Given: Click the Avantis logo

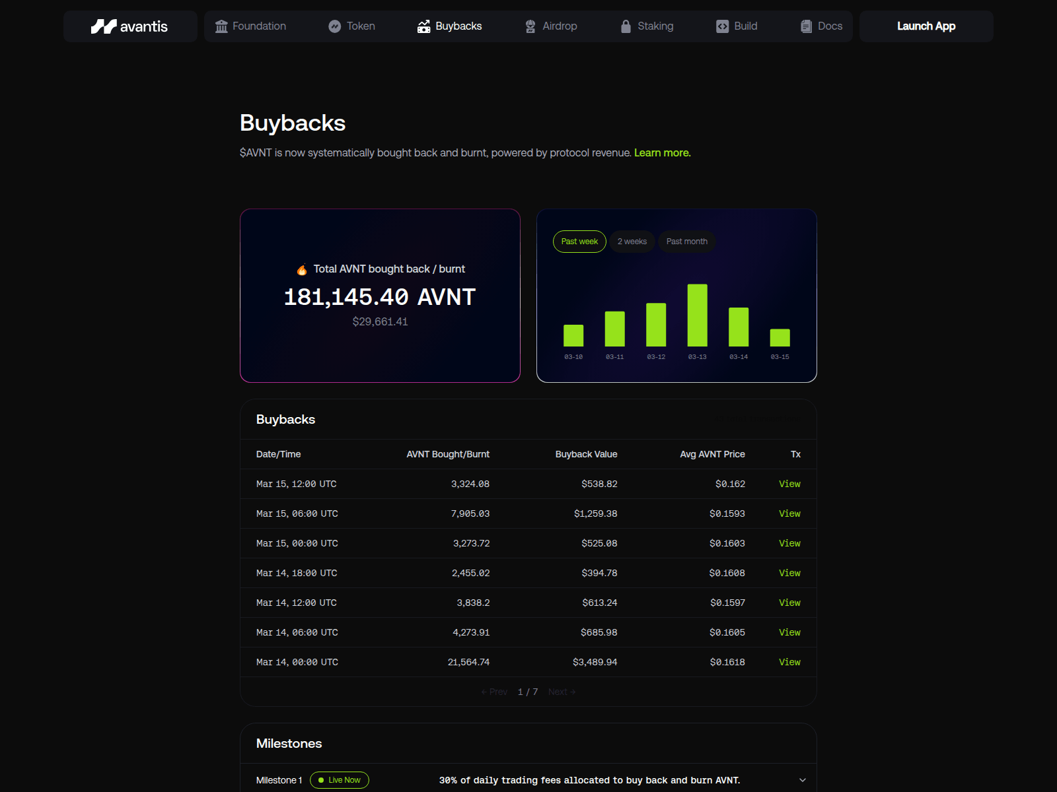Looking at the screenshot, I should tap(129, 26).
